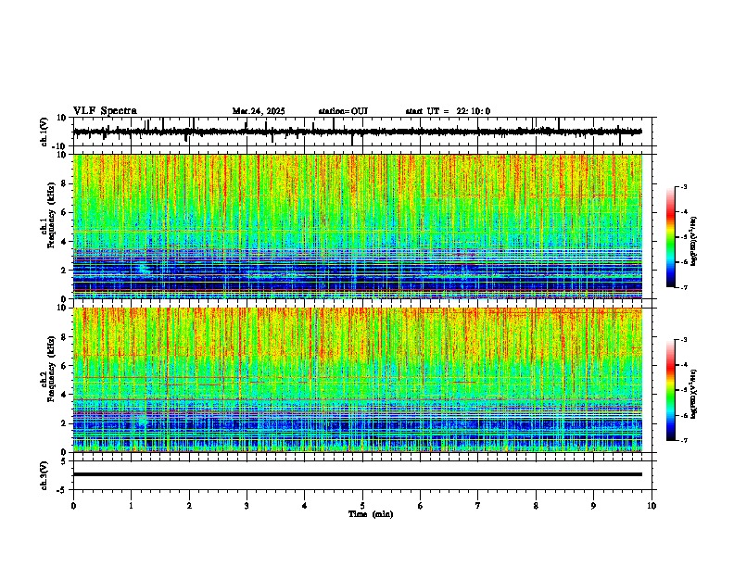Click the time axis tick label "7"

coord(478,506)
